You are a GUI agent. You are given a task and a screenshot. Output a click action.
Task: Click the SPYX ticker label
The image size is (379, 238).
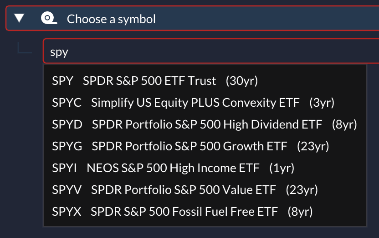(67, 212)
